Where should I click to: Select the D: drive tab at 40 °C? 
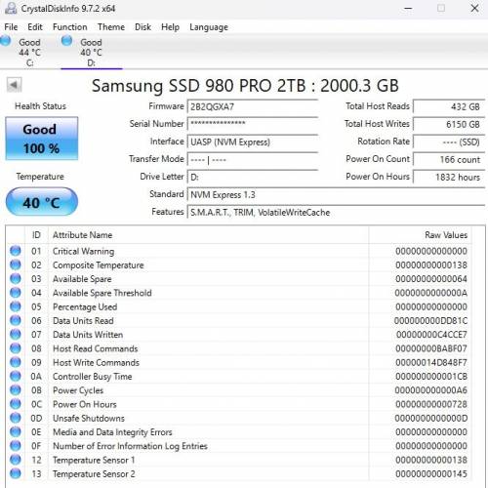(x=91, y=52)
